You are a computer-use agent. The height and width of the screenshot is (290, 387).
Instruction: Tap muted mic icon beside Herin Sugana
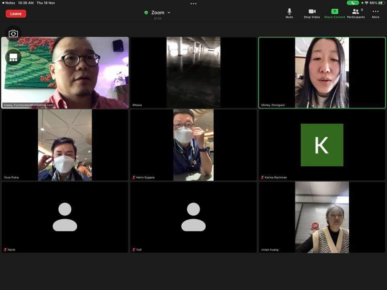coord(134,178)
